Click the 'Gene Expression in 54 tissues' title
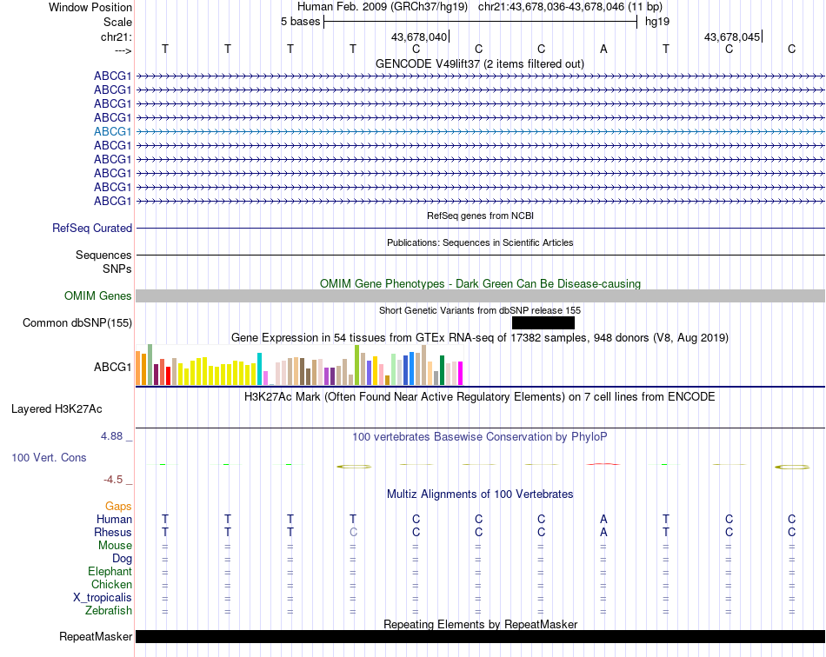This screenshot has height=657, width=826. [x=480, y=337]
